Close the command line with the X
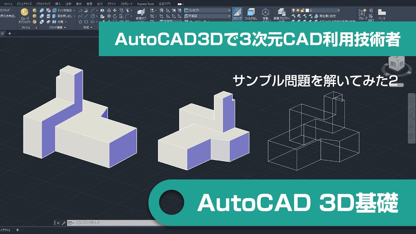This screenshot has height=234, width=416. [x=58, y=223]
